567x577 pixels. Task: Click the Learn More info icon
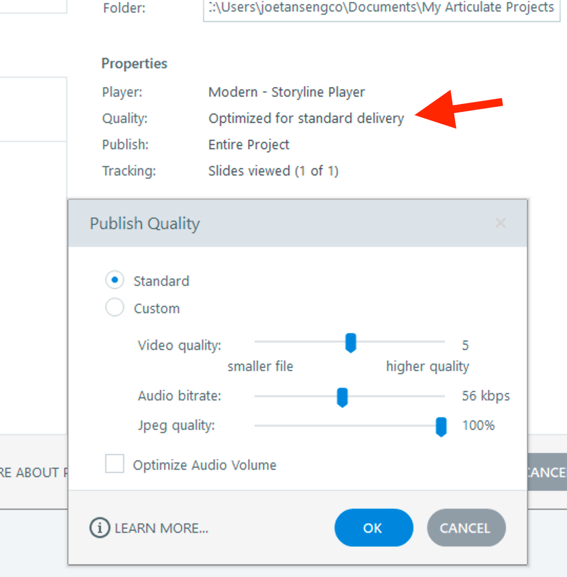[100, 528]
